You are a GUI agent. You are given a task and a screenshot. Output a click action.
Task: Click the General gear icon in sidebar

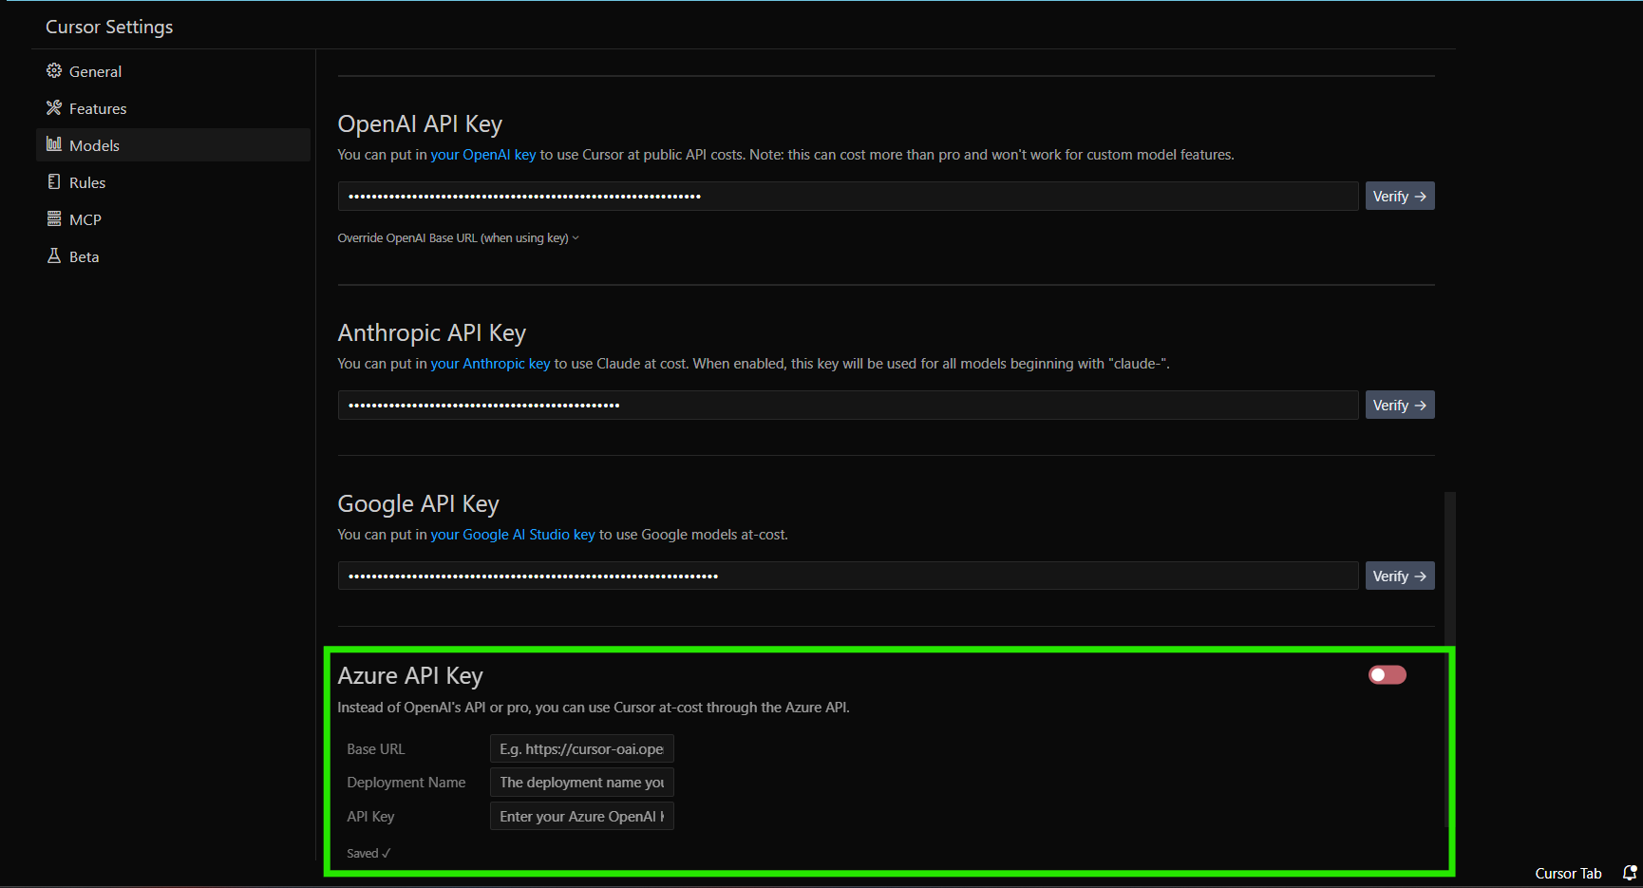pos(54,71)
